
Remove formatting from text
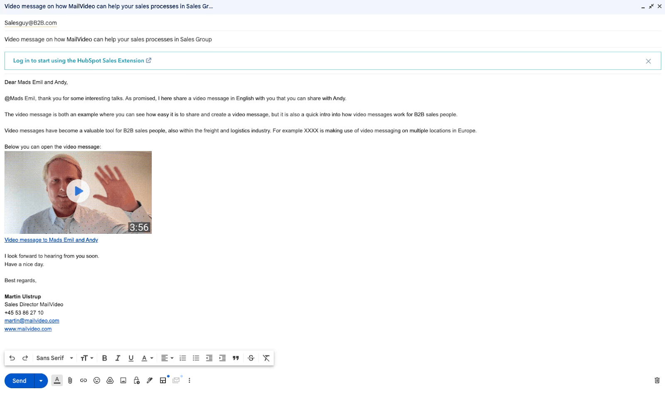(266, 358)
